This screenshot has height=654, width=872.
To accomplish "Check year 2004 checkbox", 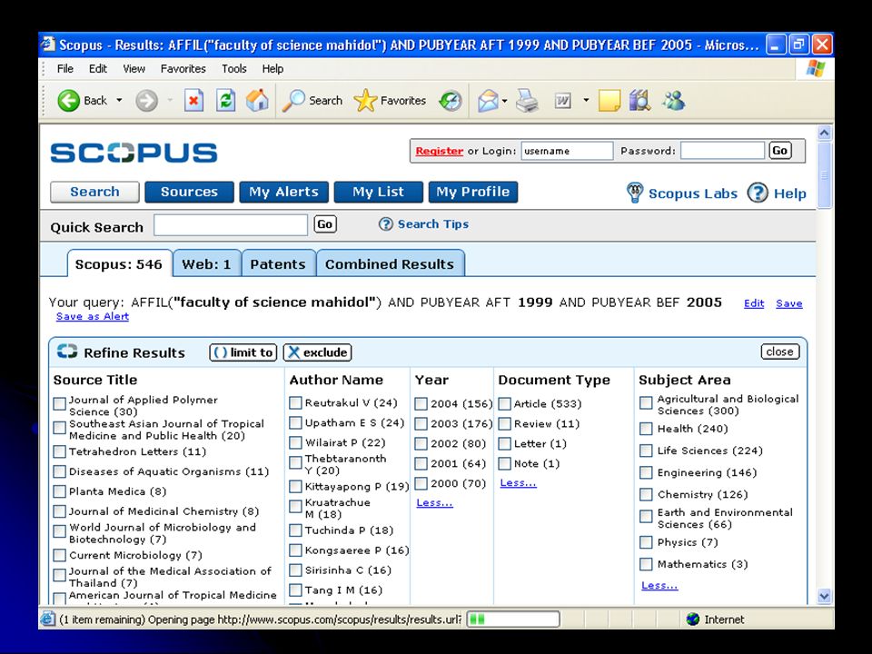I will pos(421,403).
